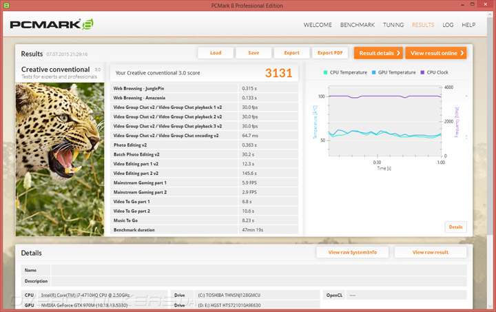Click the PCMark app icon in title bar

(6, 6)
